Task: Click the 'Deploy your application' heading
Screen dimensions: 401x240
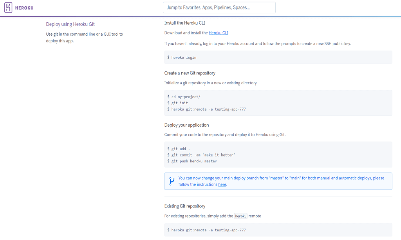Action: click(x=187, y=125)
